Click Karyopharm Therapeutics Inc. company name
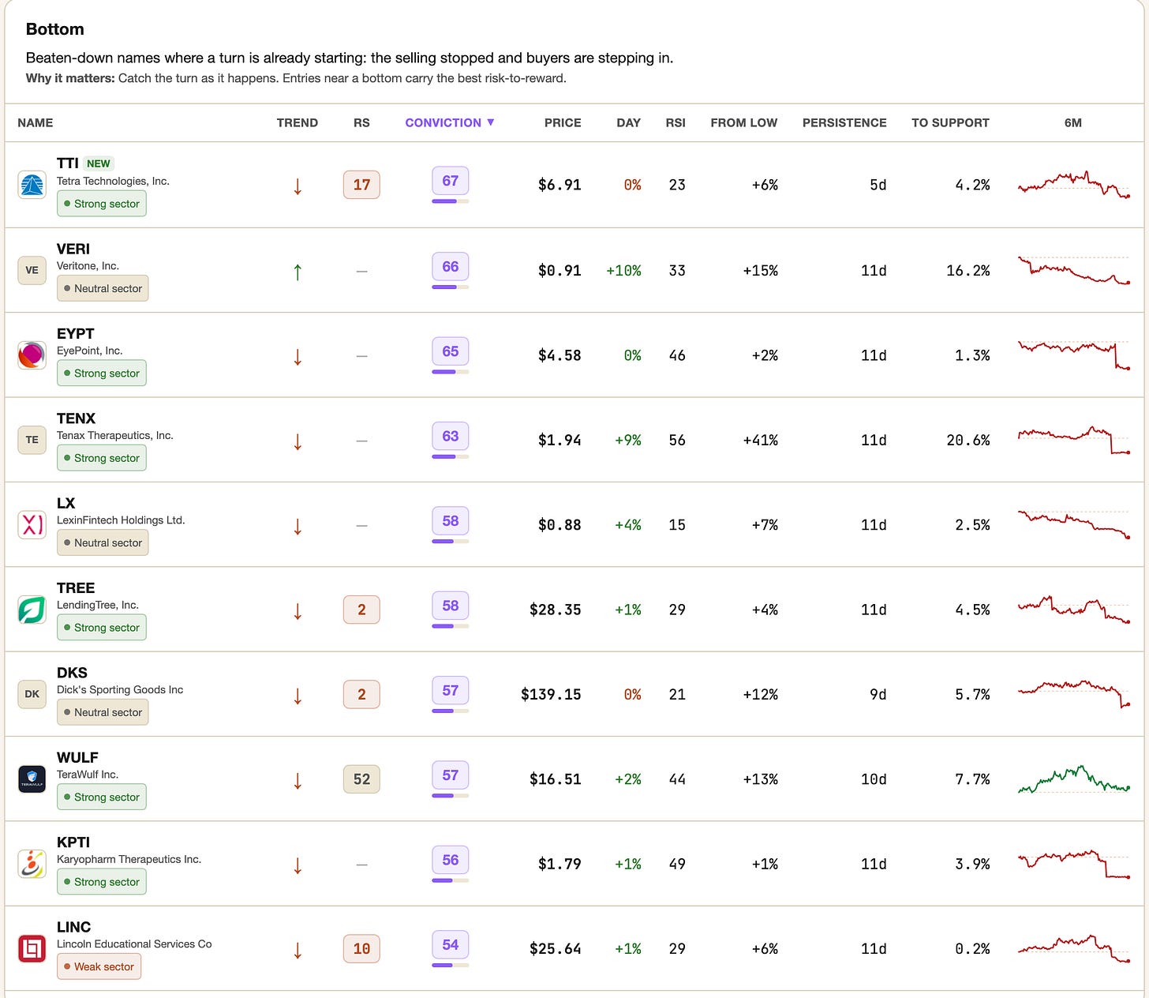The width and height of the screenshot is (1149, 998). [x=129, y=859]
